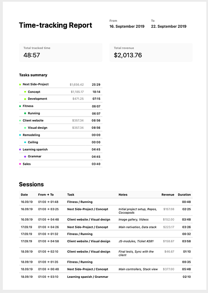Click the Notes column header
The height and width of the screenshot is (293, 208).
click(x=123, y=195)
